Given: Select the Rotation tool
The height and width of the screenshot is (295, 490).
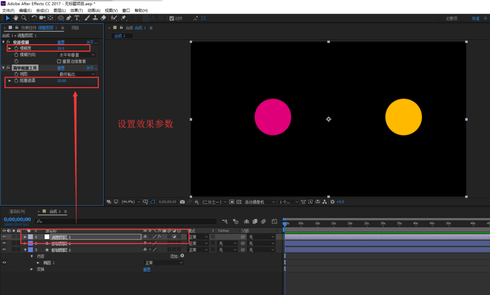Looking at the screenshot, I should tap(34, 18).
